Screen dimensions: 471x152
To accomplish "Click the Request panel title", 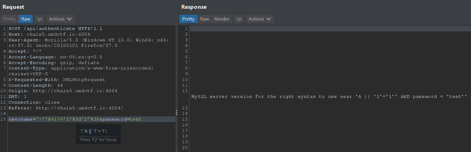I will 13,7.
